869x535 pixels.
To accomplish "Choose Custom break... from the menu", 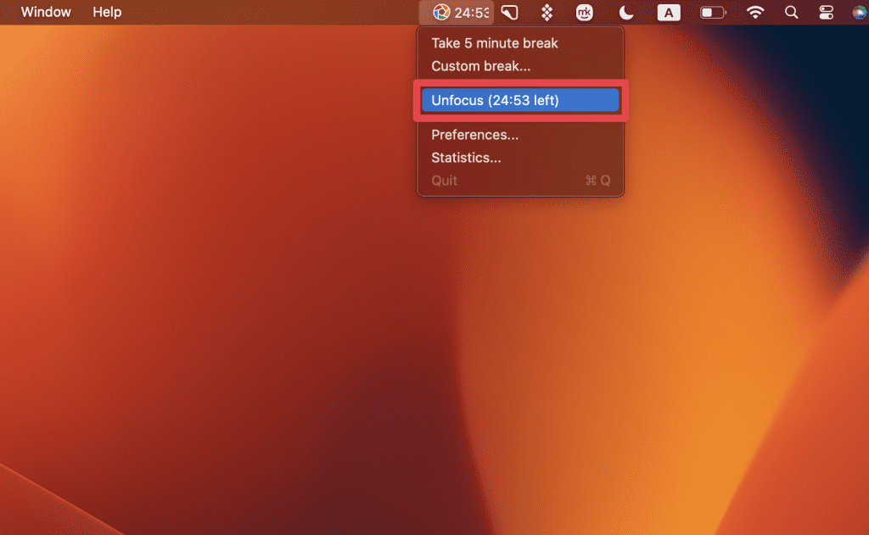I will 480,66.
